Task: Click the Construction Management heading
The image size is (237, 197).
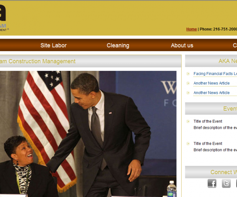Action: pyautogui.click(x=38, y=61)
